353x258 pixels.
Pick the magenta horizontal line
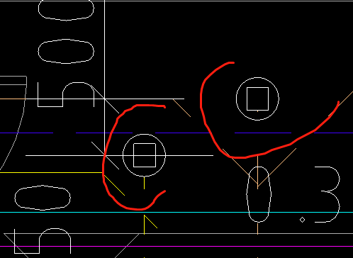pyautogui.click(x=176, y=246)
